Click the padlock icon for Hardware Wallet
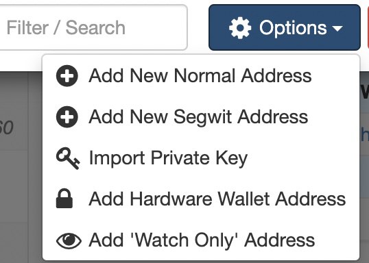Screen dimensions: 369x263 pos(64,199)
